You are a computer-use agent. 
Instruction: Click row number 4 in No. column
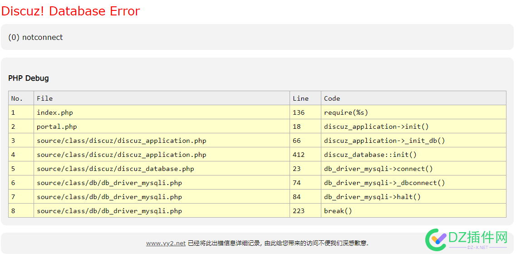21,155
